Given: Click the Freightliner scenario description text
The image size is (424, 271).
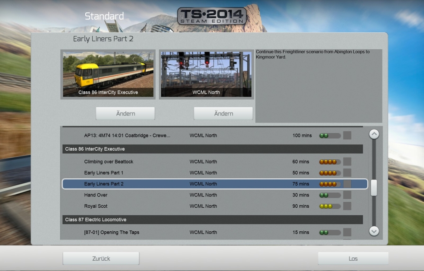Looking at the screenshot, I should [x=313, y=54].
